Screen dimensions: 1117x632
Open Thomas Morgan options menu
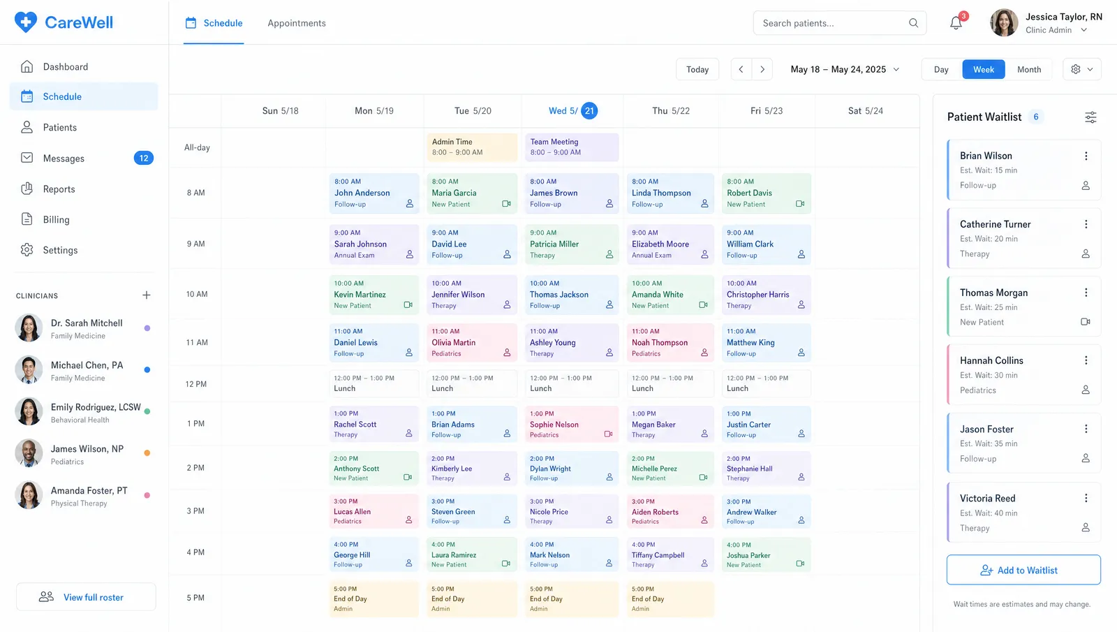click(1086, 293)
